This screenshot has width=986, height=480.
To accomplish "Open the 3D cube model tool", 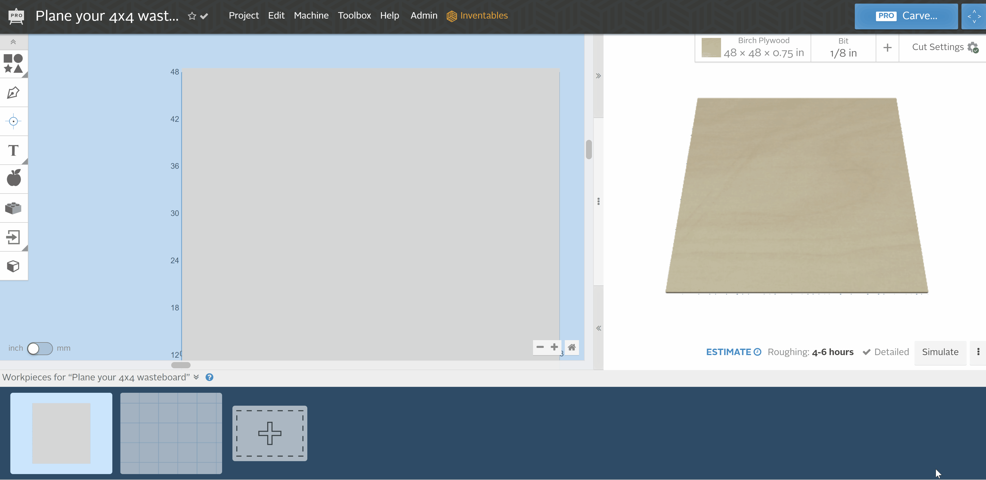I will point(13,266).
